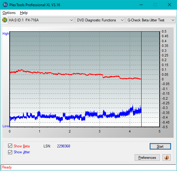The width and height of the screenshot is (177, 171).
Task: Minimize the PlexTools window
Action: (141, 5)
